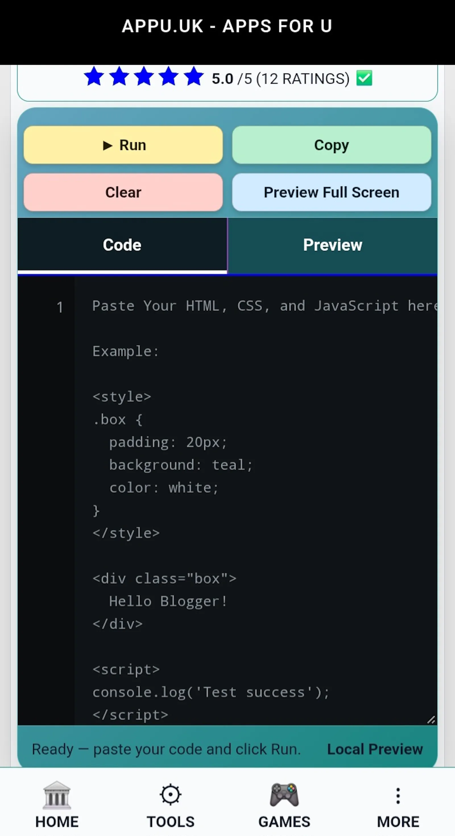Screen dimensions: 455x836
Task: Click the third rating star
Action: 144,76
